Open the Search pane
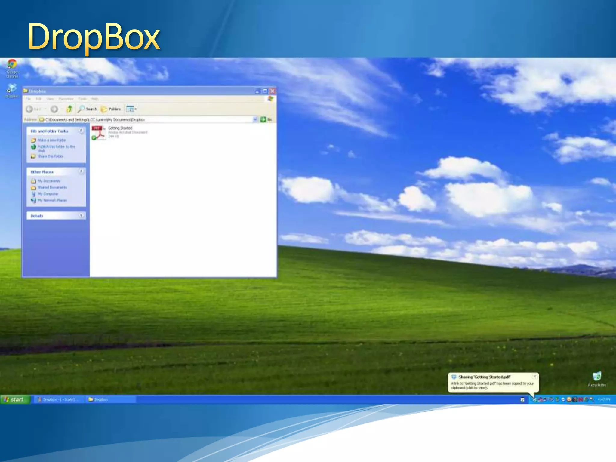This screenshot has height=462, width=616. 87,109
